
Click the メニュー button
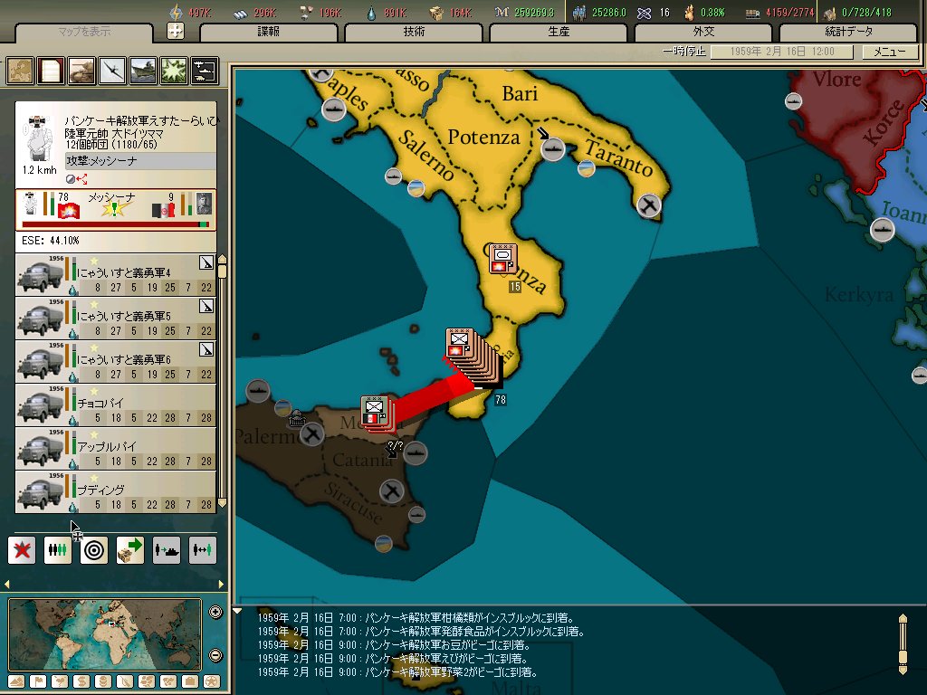[890, 52]
